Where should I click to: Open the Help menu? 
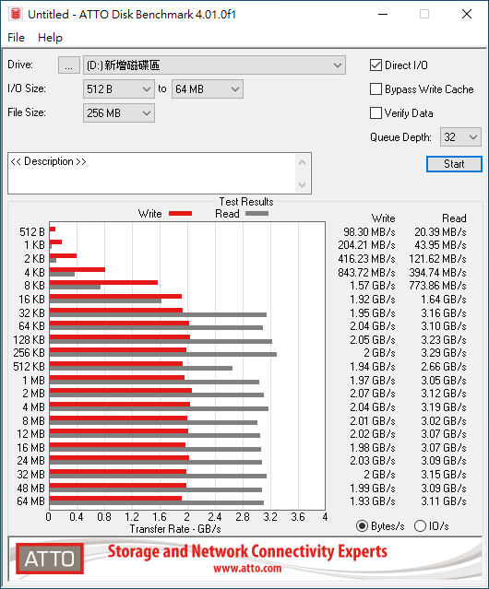[x=50, y=38]
